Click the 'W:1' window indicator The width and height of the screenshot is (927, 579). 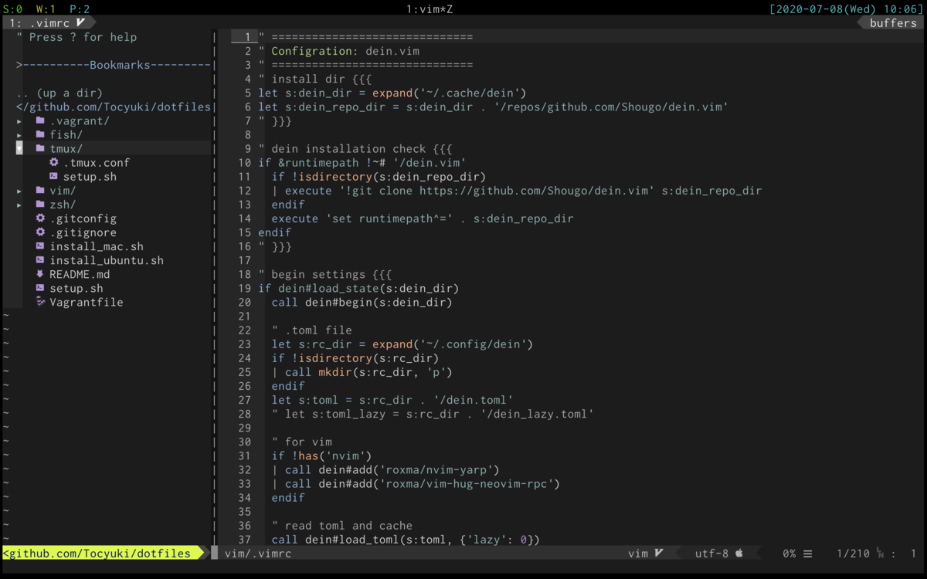[46, 9]
